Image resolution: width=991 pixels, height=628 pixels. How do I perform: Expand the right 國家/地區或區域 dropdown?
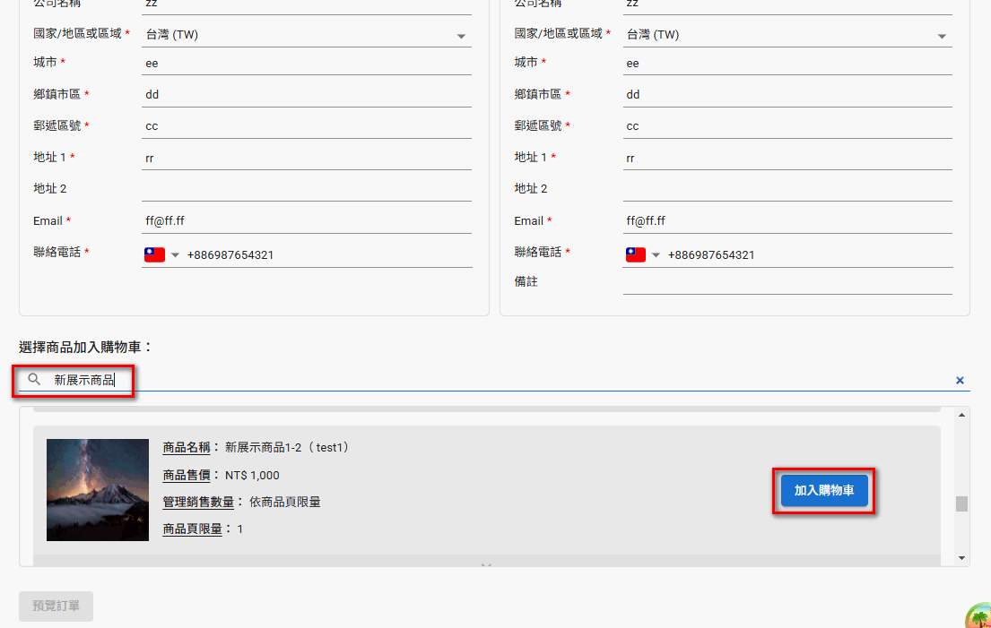942,34
